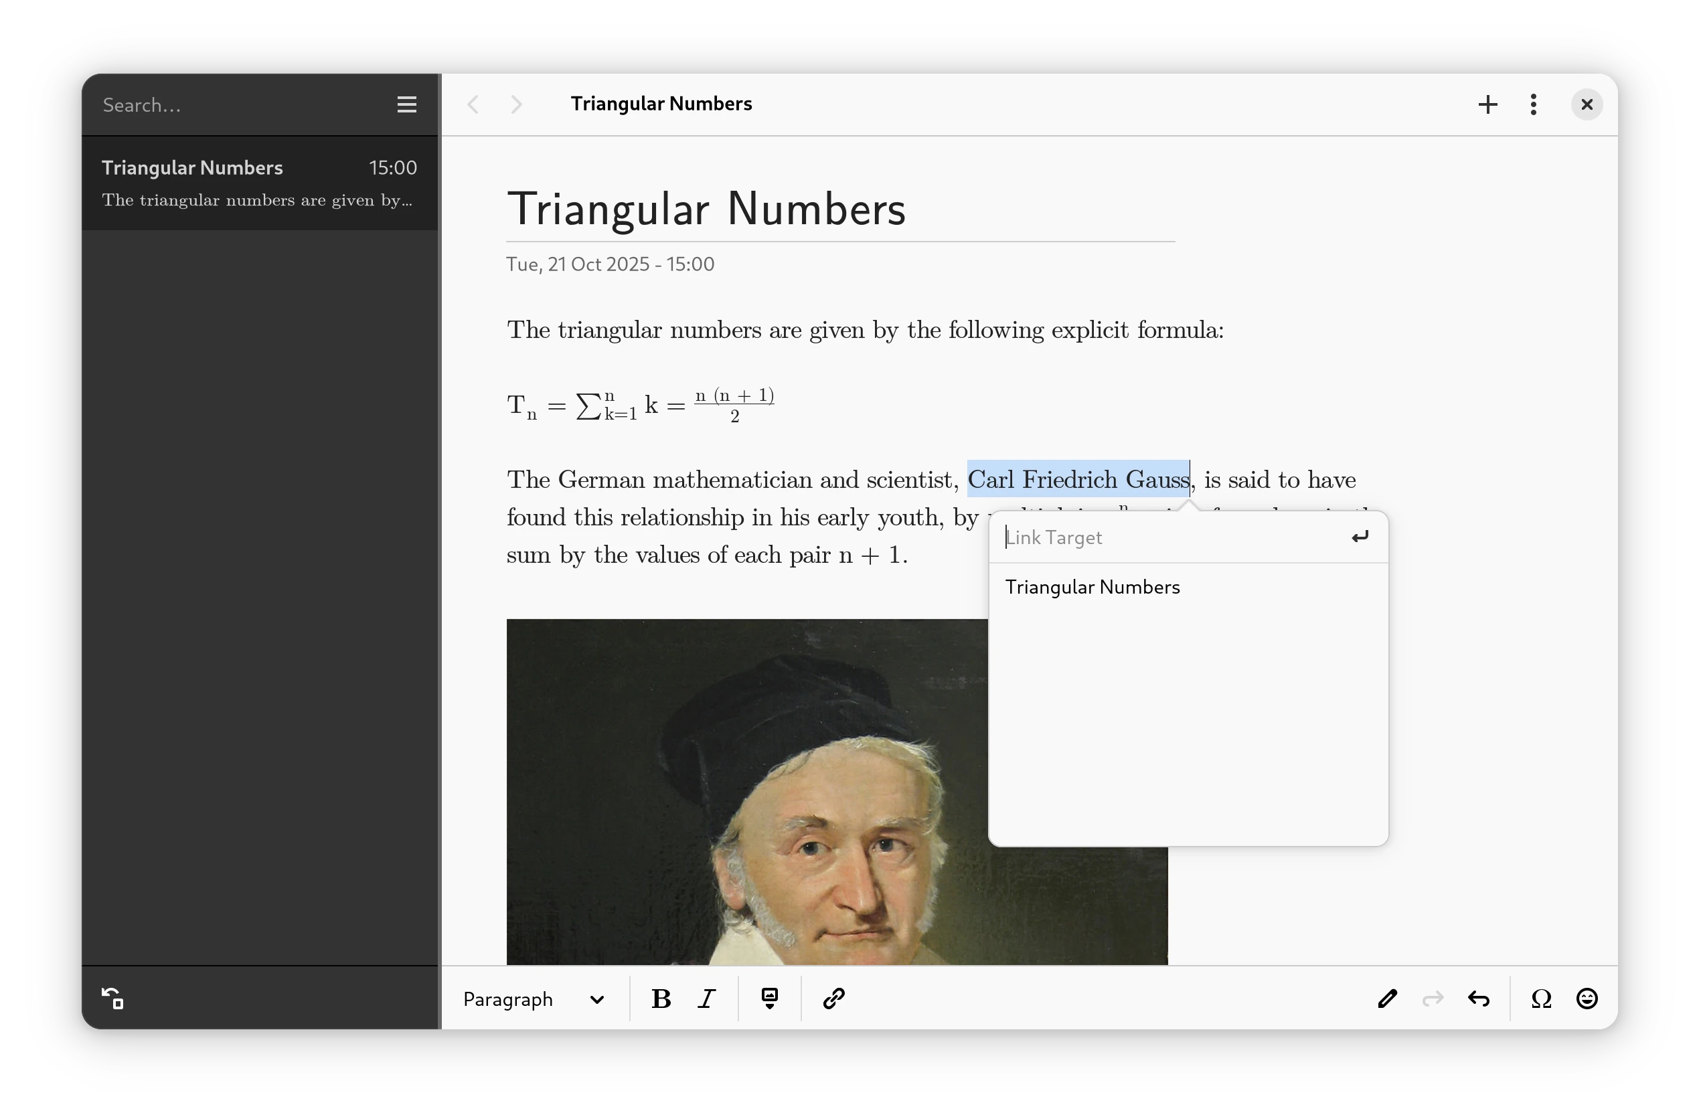1699x1119 pixels.
Task: Open the sidebar hamburger menu
Action: pos(407,105)
